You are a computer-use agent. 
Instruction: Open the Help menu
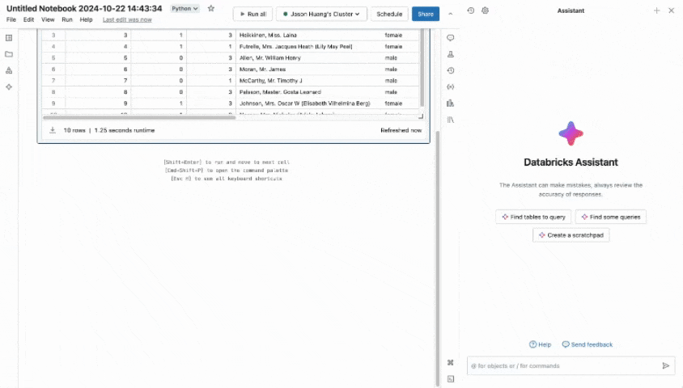(x=87, y=19)
